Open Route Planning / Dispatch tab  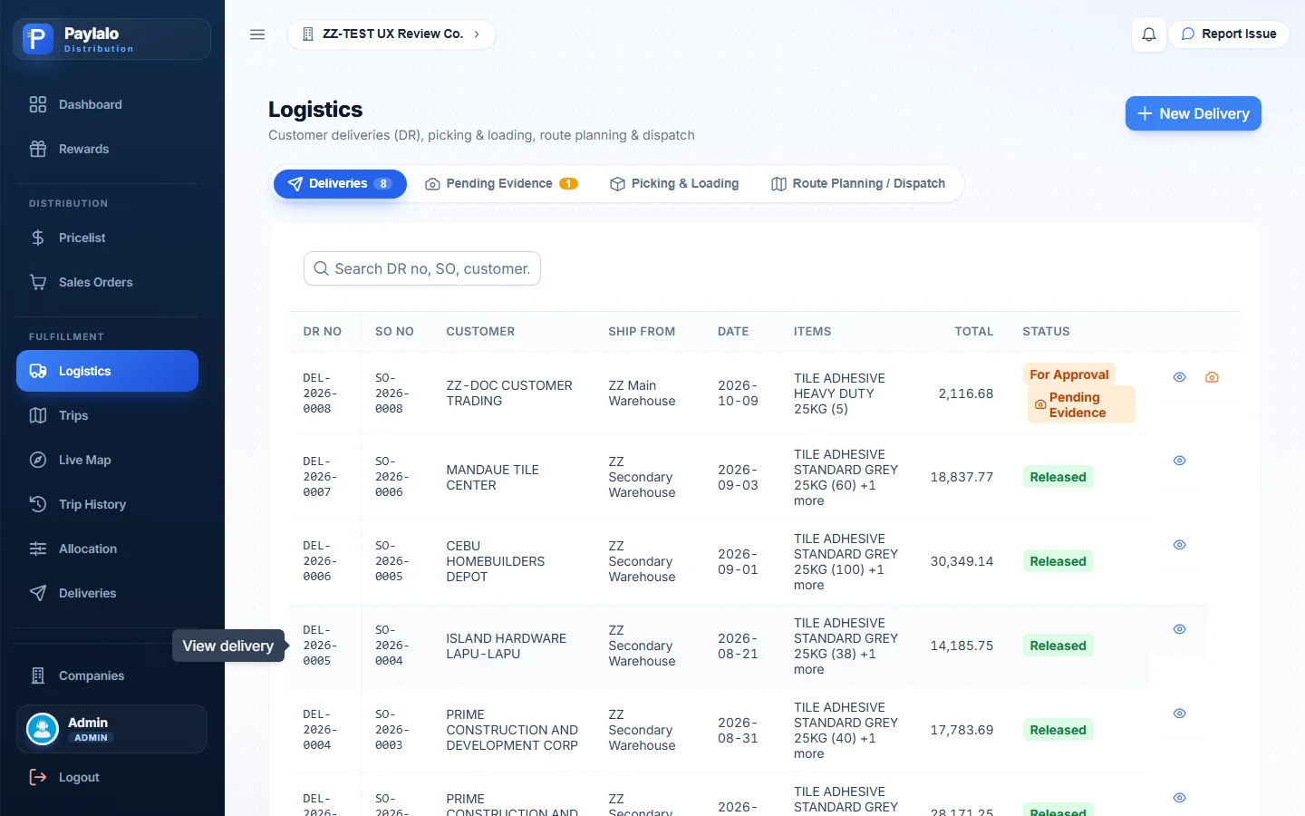[857, 184]
